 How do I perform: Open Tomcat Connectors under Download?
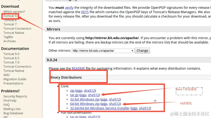point(17,29)
